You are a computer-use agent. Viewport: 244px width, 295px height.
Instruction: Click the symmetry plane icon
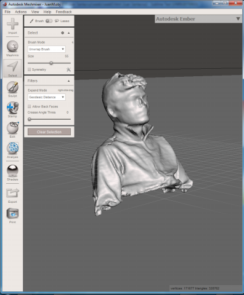click(x=68, y=69)
